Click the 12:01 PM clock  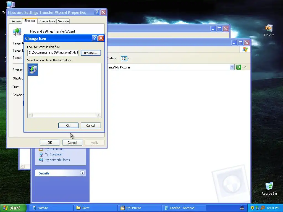pyautogui.click(x=273, y=208)
